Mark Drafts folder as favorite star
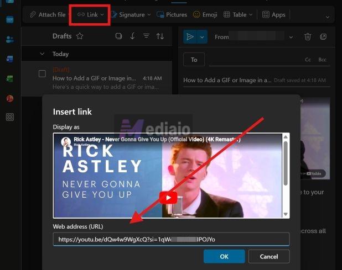The height and width of the screenshot is (270, 342). tap(80, 36)
